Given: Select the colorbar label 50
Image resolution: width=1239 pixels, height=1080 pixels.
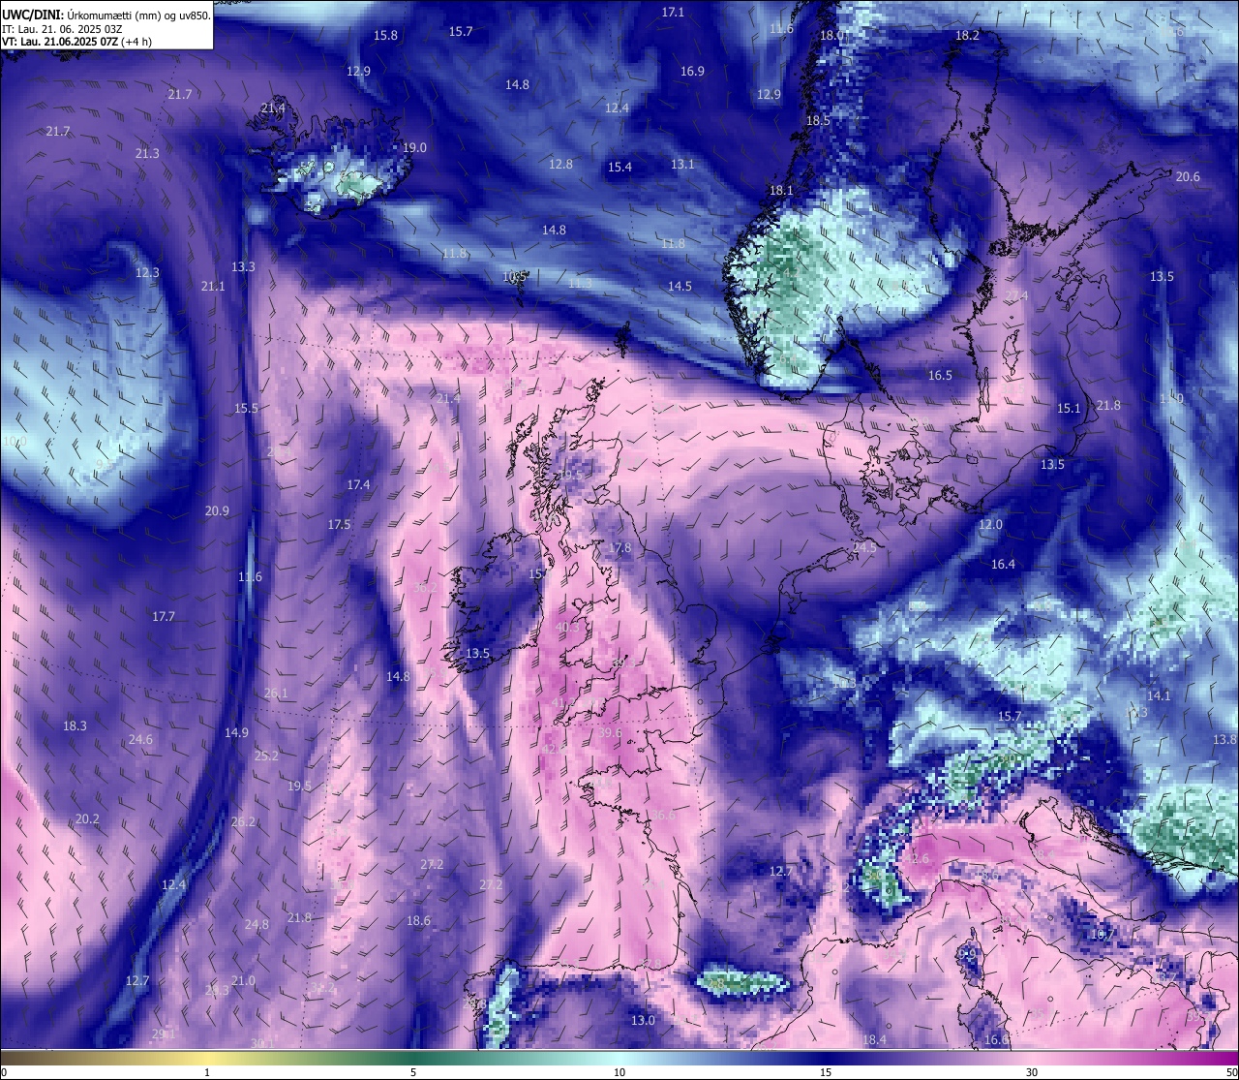Looking at the screenshot, I should click(x=1231, y=1072).
